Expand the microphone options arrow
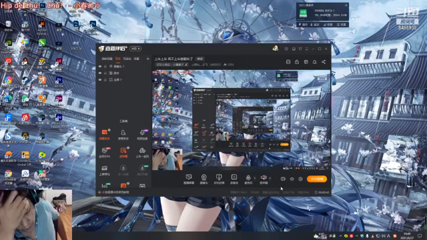The height and width of the screenshot is (240, 427). [x=255, y=178]
